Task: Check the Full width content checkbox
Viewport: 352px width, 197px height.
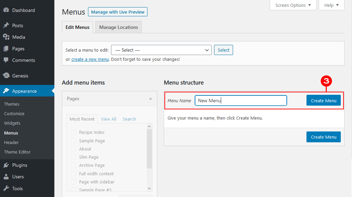Action: click(x=74, y=174)
